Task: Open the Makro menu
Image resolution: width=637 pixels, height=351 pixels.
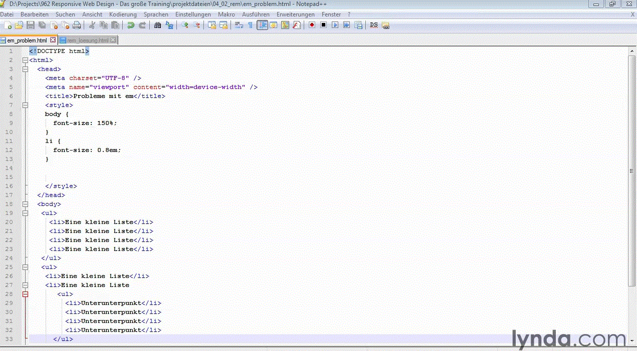Action: tap(227, 14)
